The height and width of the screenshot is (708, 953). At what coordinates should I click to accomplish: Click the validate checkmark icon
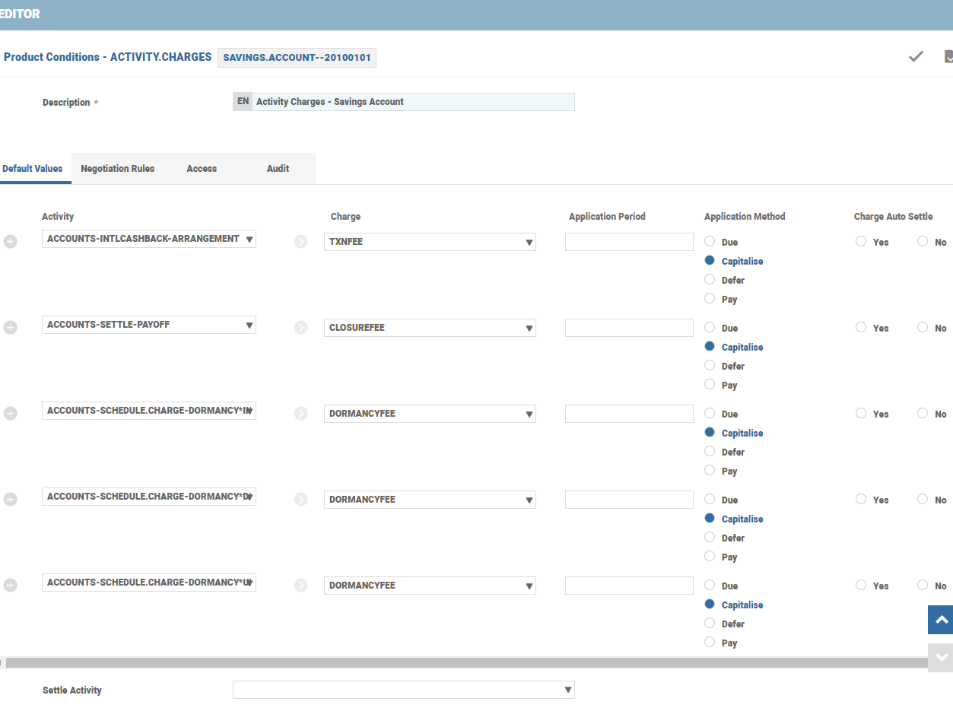pos(916,56)
